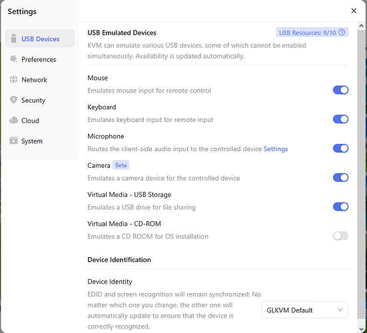Screen dimensions: 367x333
Task: Click the System upload-box icon
Action: [x=13, y=141]
